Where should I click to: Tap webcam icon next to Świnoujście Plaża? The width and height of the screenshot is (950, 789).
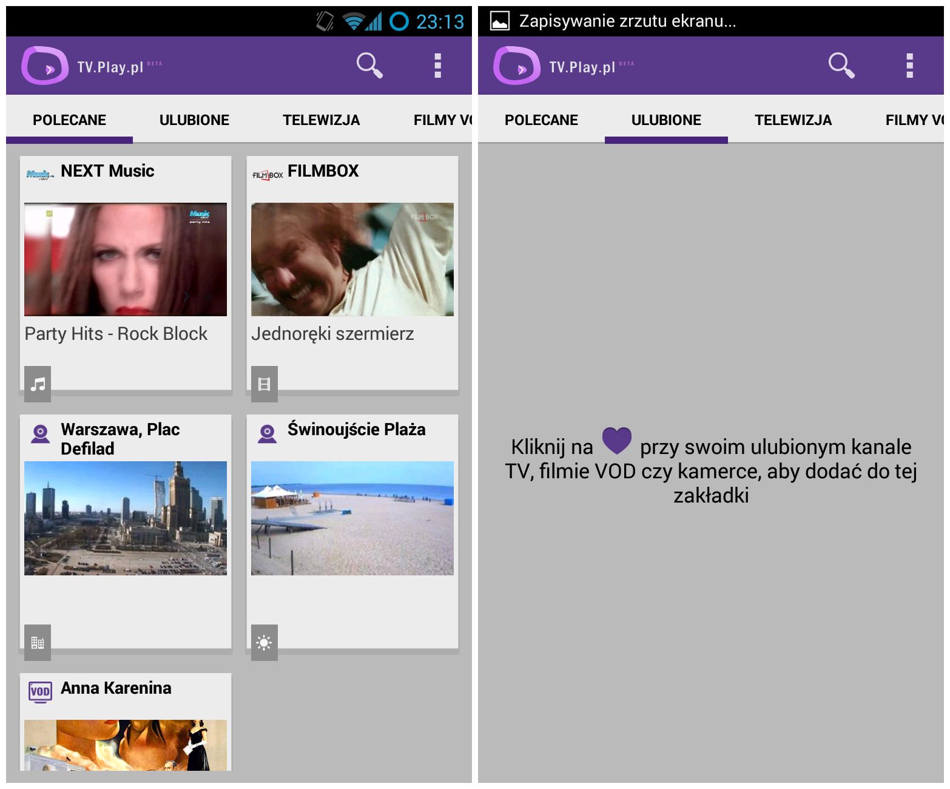[268, 433]
